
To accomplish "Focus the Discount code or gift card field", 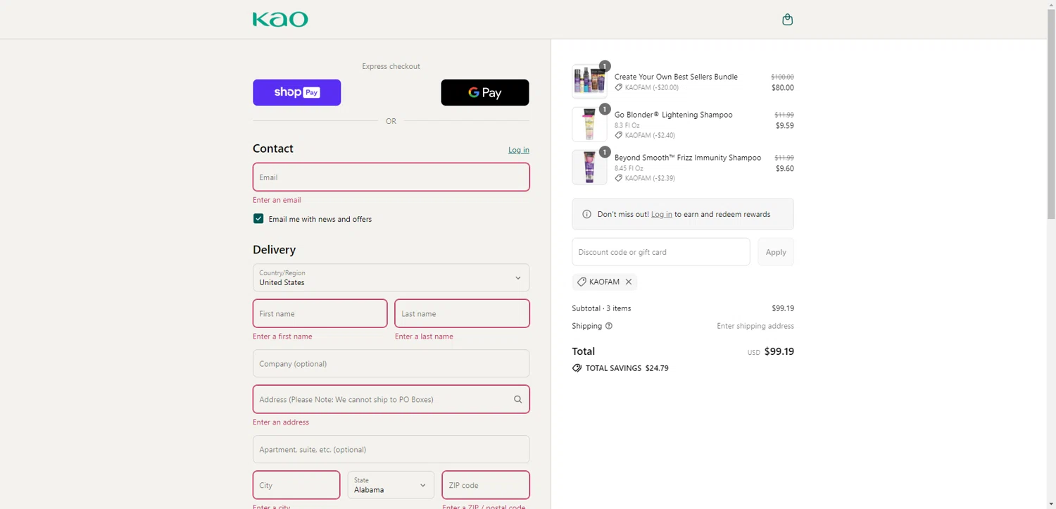I will (660, 252).
